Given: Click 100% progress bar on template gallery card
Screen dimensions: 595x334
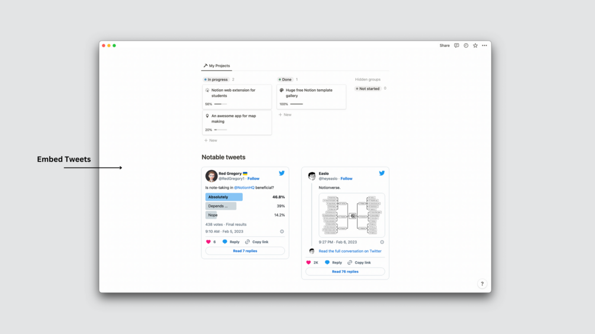Looking at the screenshot, I should (x=297, y=104).
